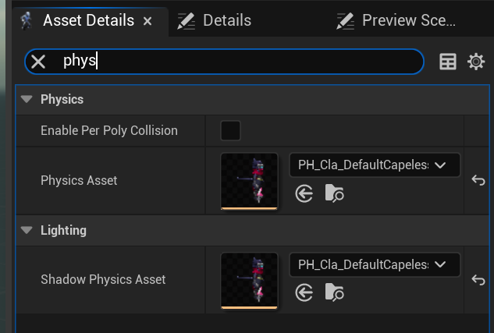The image size is (494, 333).
Task: Browse to Shadow Physics Asset in Content Browser
Action: tap(334, 292)
